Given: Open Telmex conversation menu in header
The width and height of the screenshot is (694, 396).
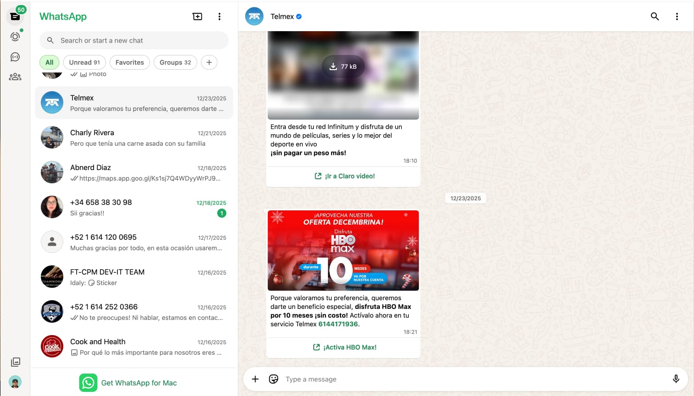Looking at the screenshot, I should (x=677, y=16).
